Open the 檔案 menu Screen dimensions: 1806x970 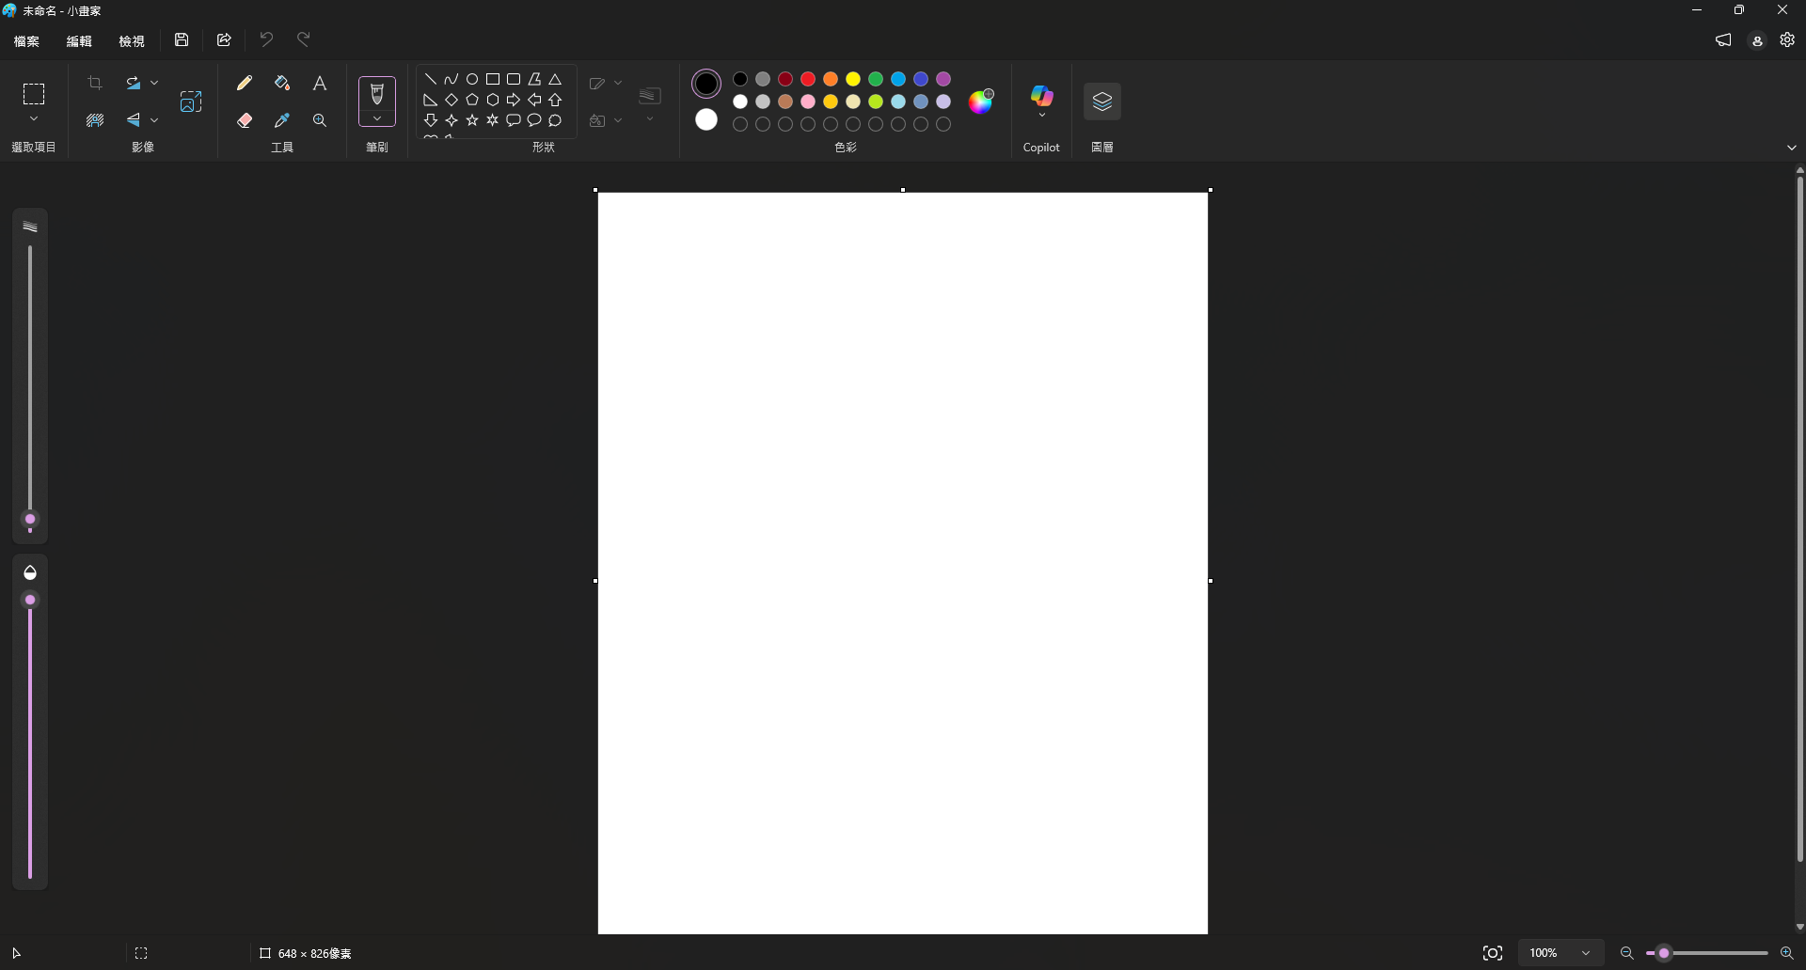pyautogui.click(x=26, y=41)
